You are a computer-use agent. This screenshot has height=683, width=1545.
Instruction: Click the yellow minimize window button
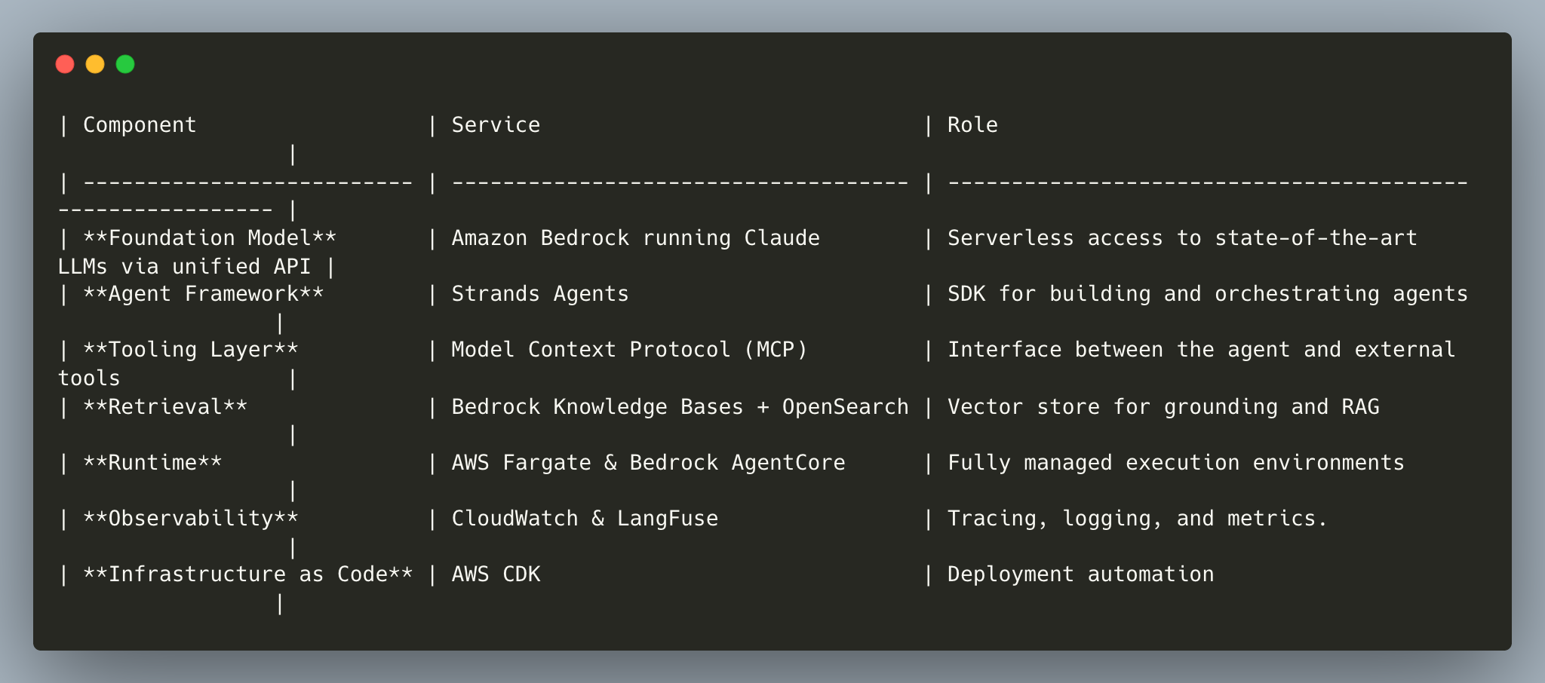[x=95, y=65]
